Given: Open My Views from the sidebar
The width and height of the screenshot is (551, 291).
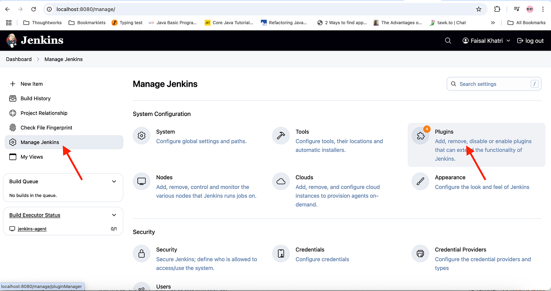Looking at the screenshot, I should pos(64,157).
